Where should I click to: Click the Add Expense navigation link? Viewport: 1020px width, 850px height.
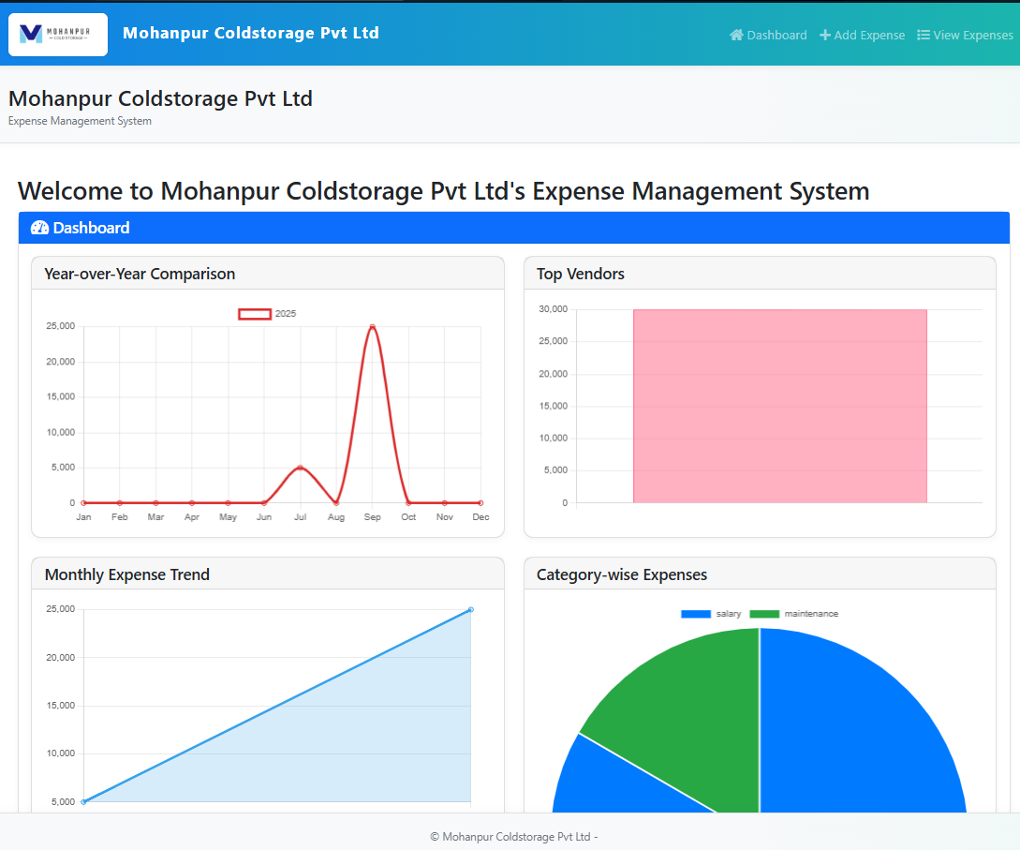click(x=869, y=35)
